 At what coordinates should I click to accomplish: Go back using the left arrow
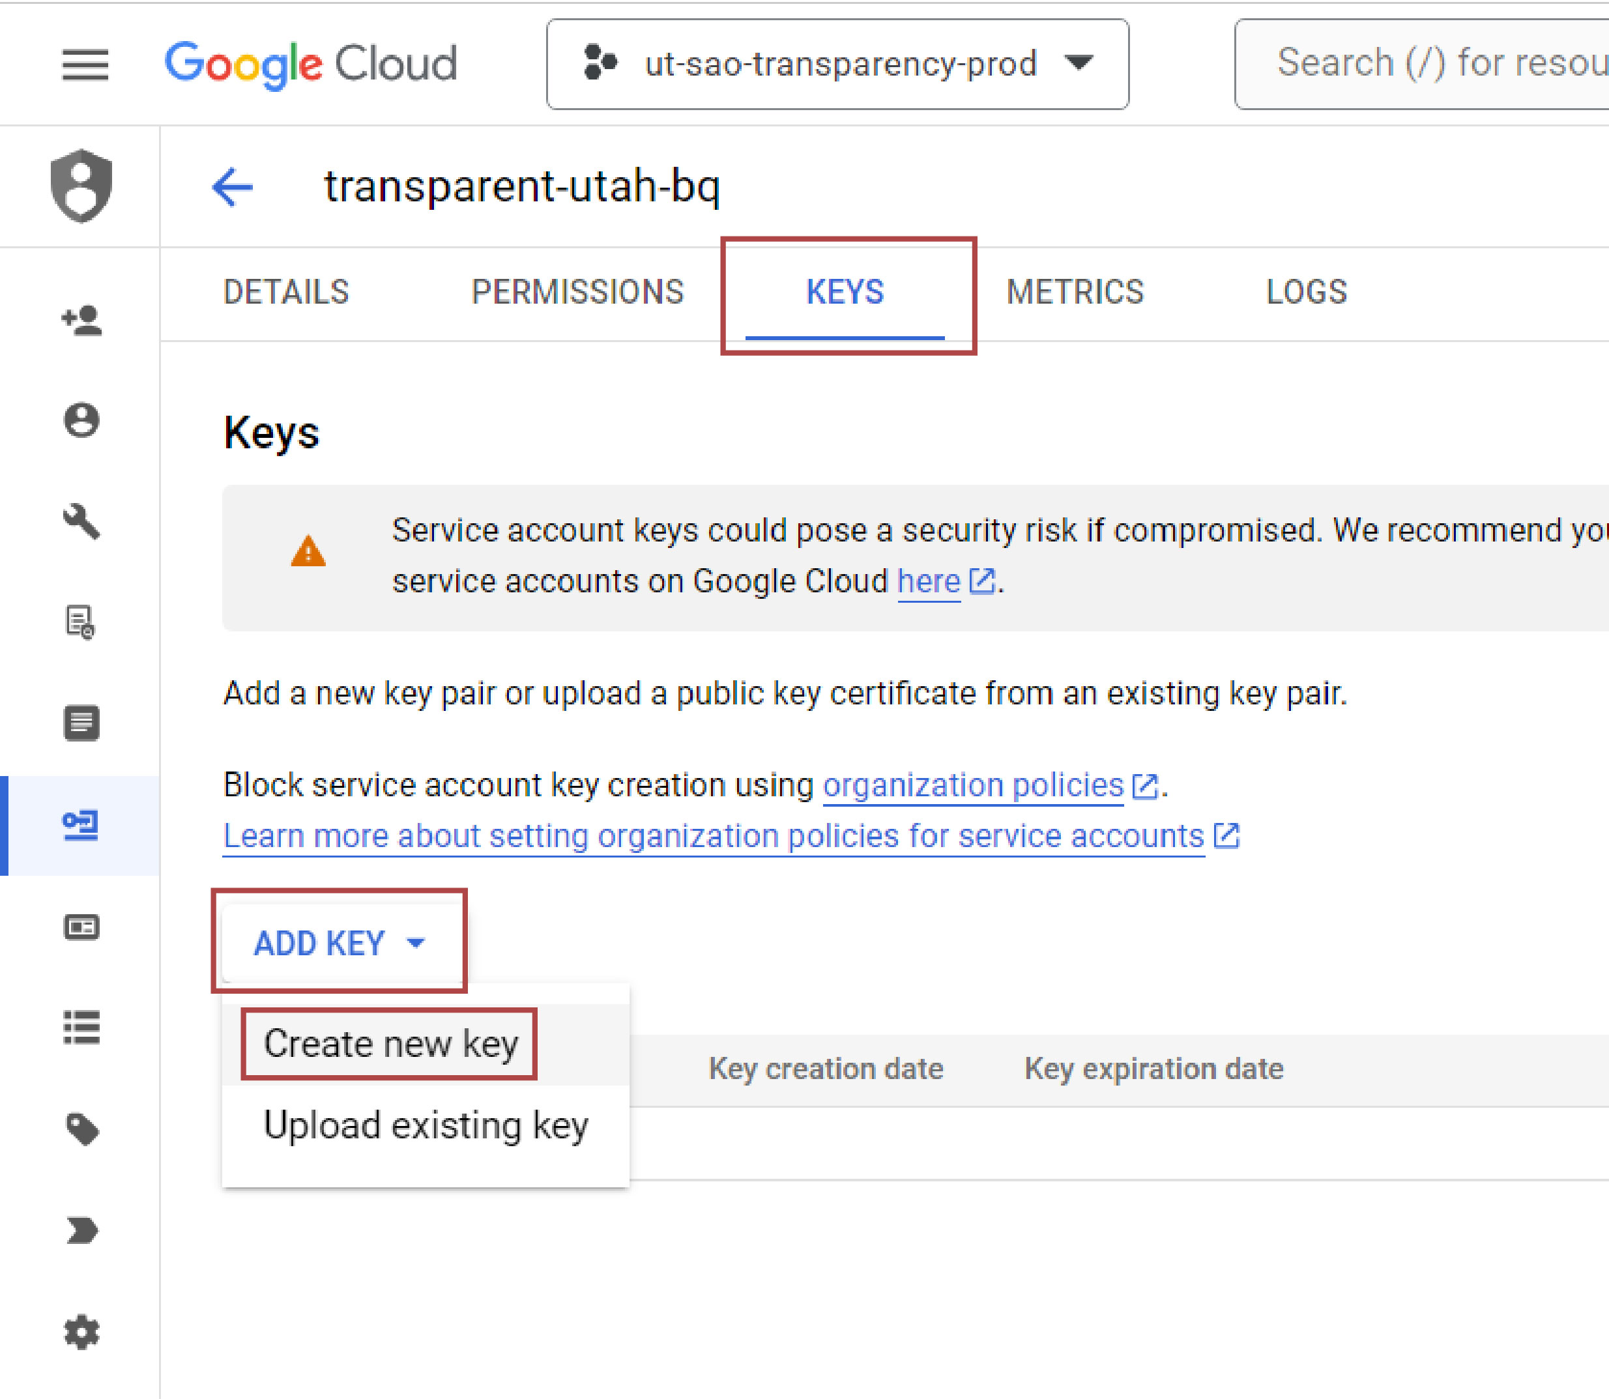point(233,188)
